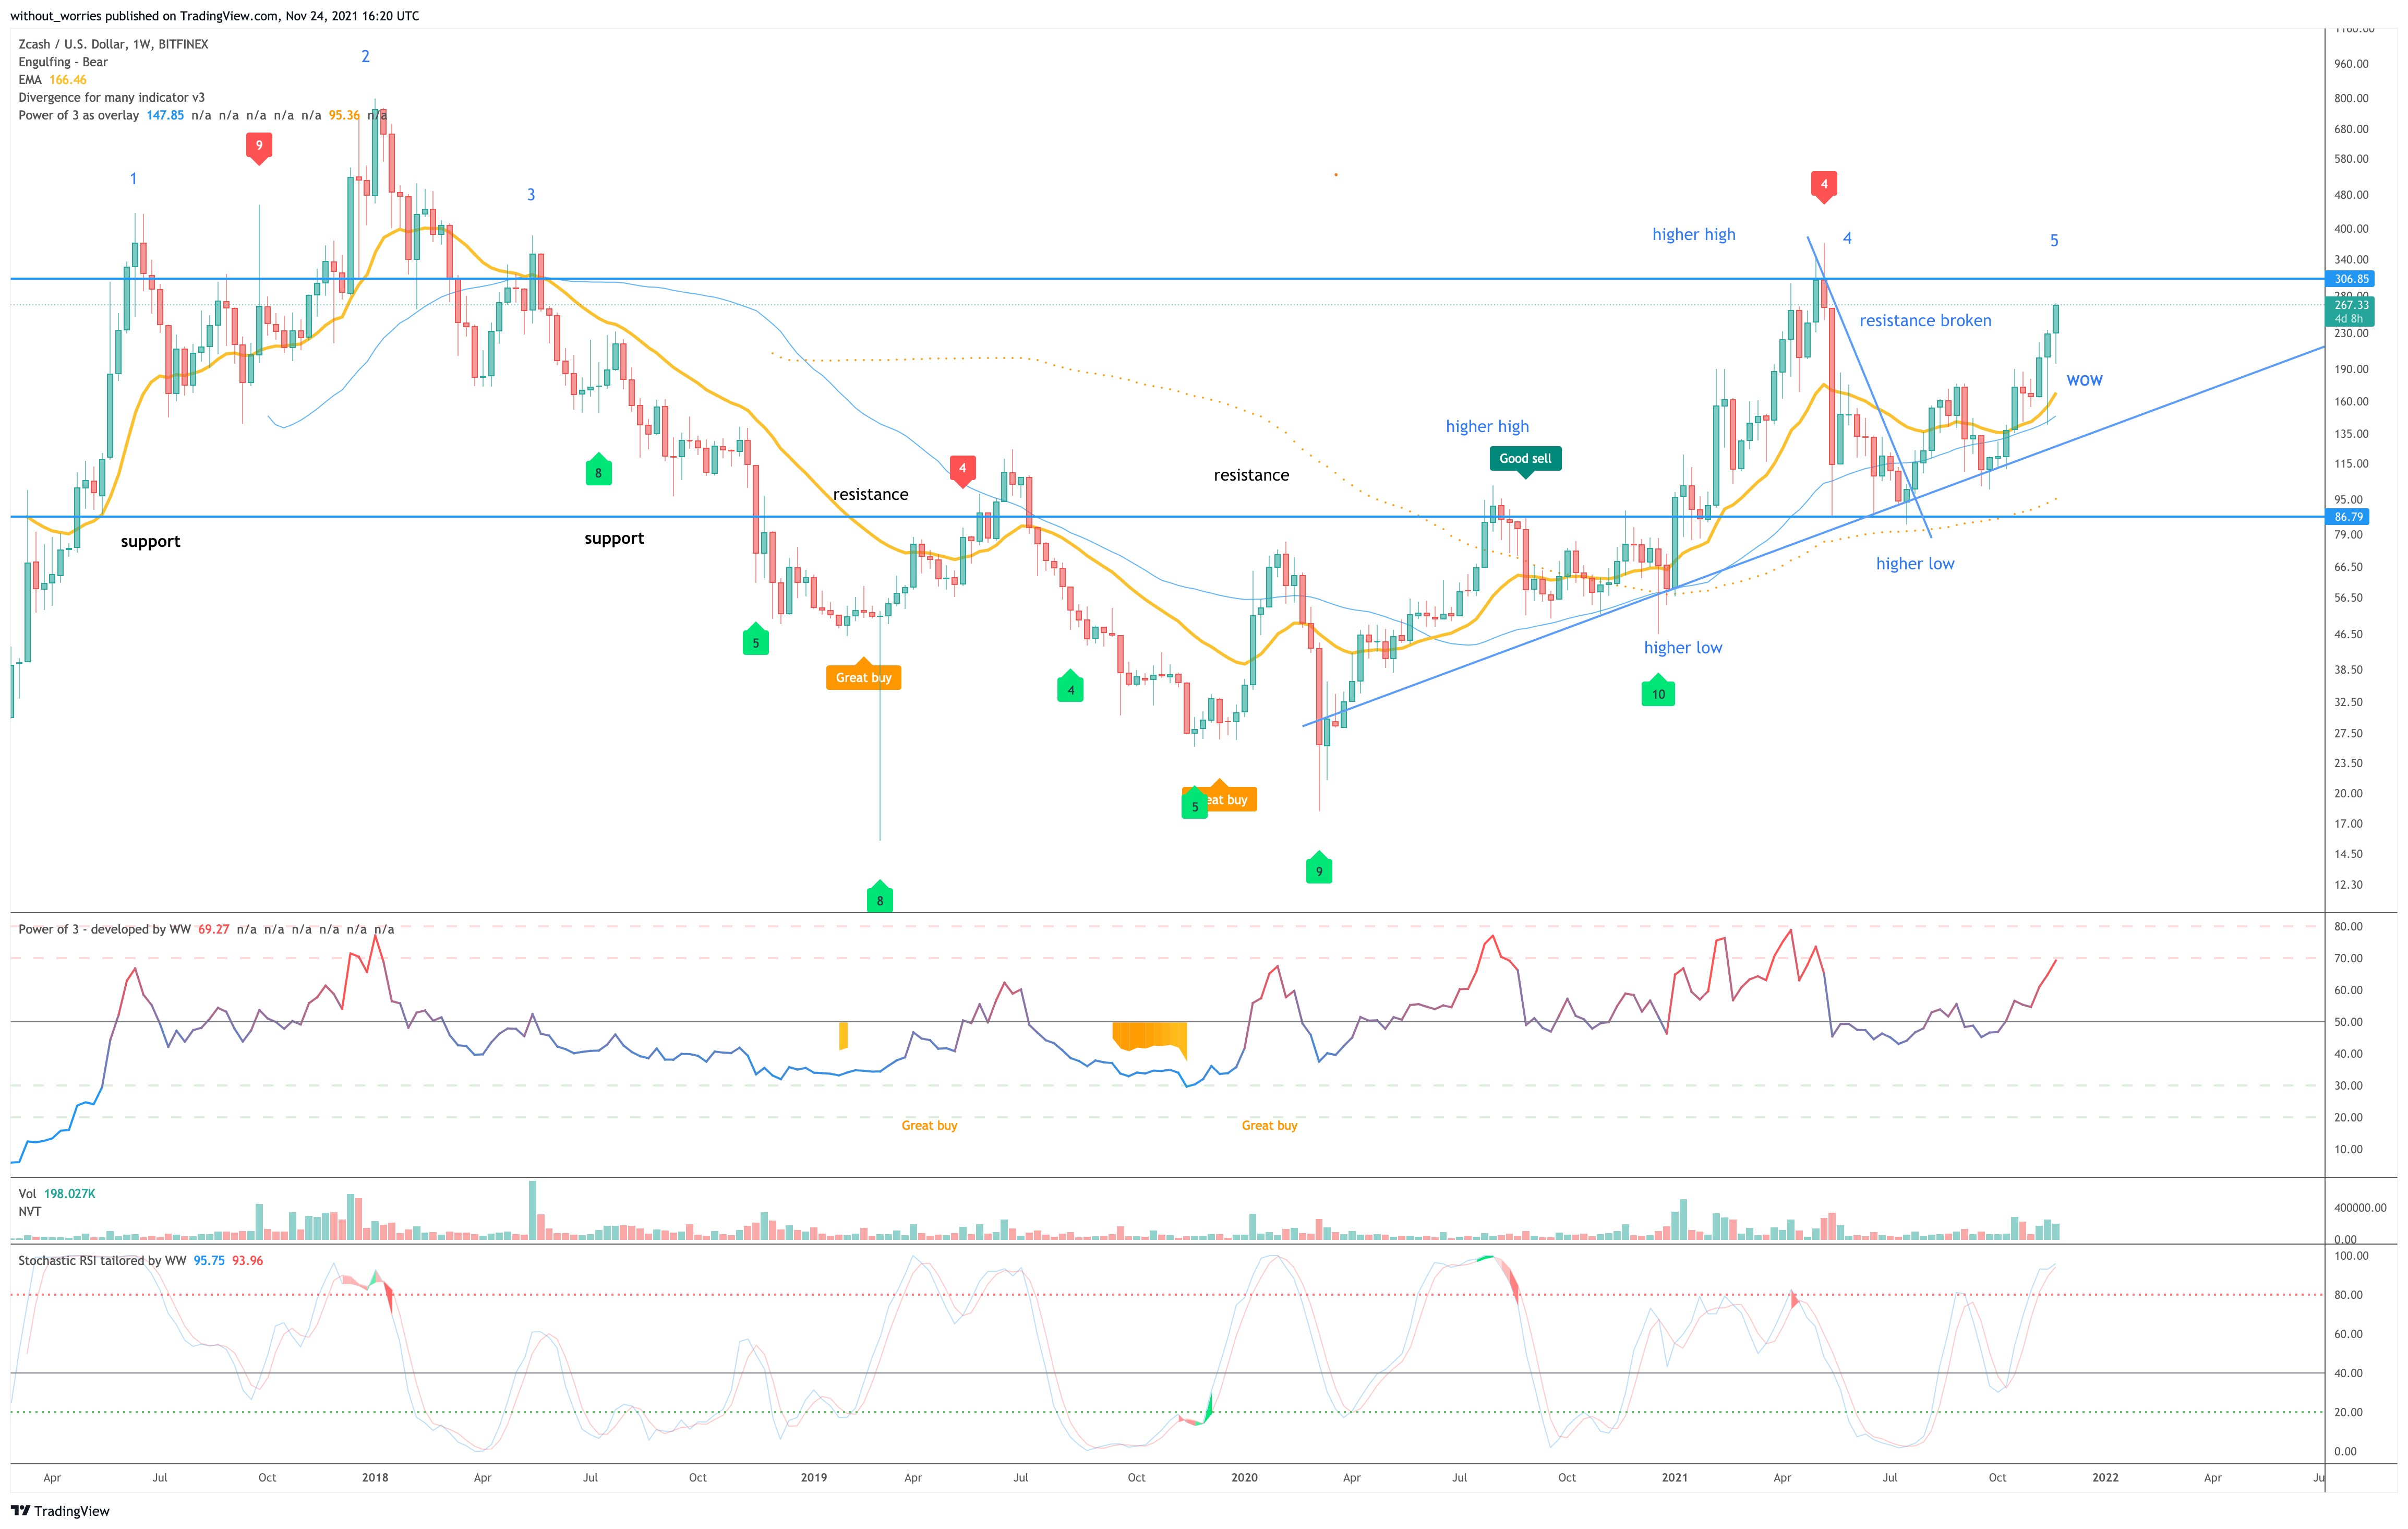Click 2018 on the time axis
This screenshot has width=2408, height=1529.
[x=375, y=1478]
